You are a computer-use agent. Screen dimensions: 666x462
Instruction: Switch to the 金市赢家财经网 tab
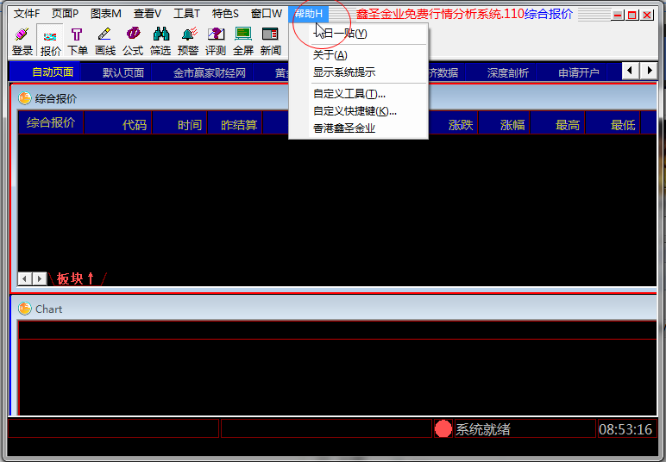tap(210, 72)
